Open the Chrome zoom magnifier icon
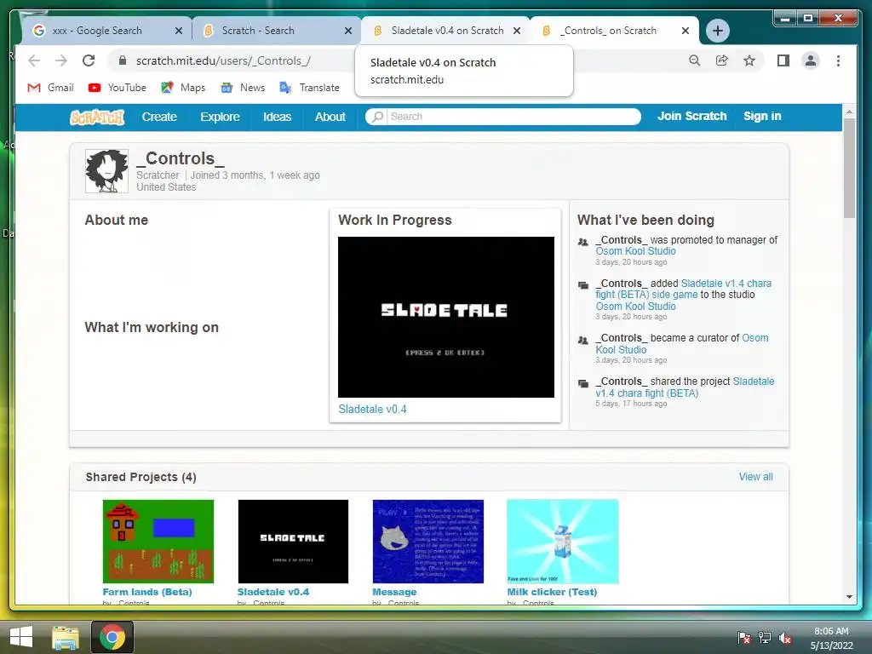The image size is (872, 654). 695,60
